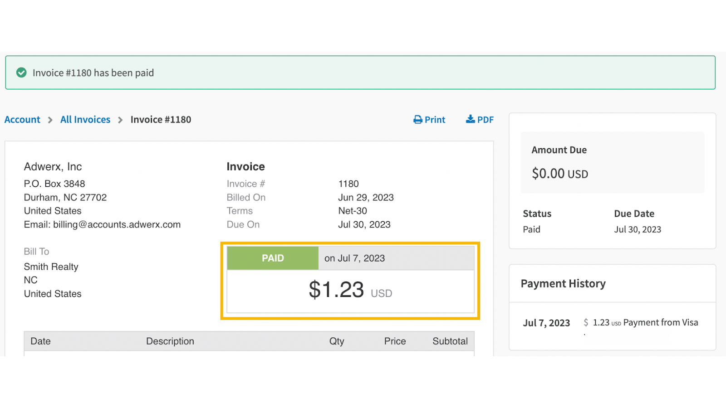
Task: Toggle the Paid status under Status
Action: (x=531, y=229)
